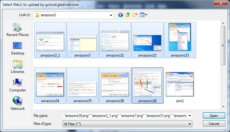Expand the Look in folder dropdown
The image size is (230, 132).
pos(111,15)
